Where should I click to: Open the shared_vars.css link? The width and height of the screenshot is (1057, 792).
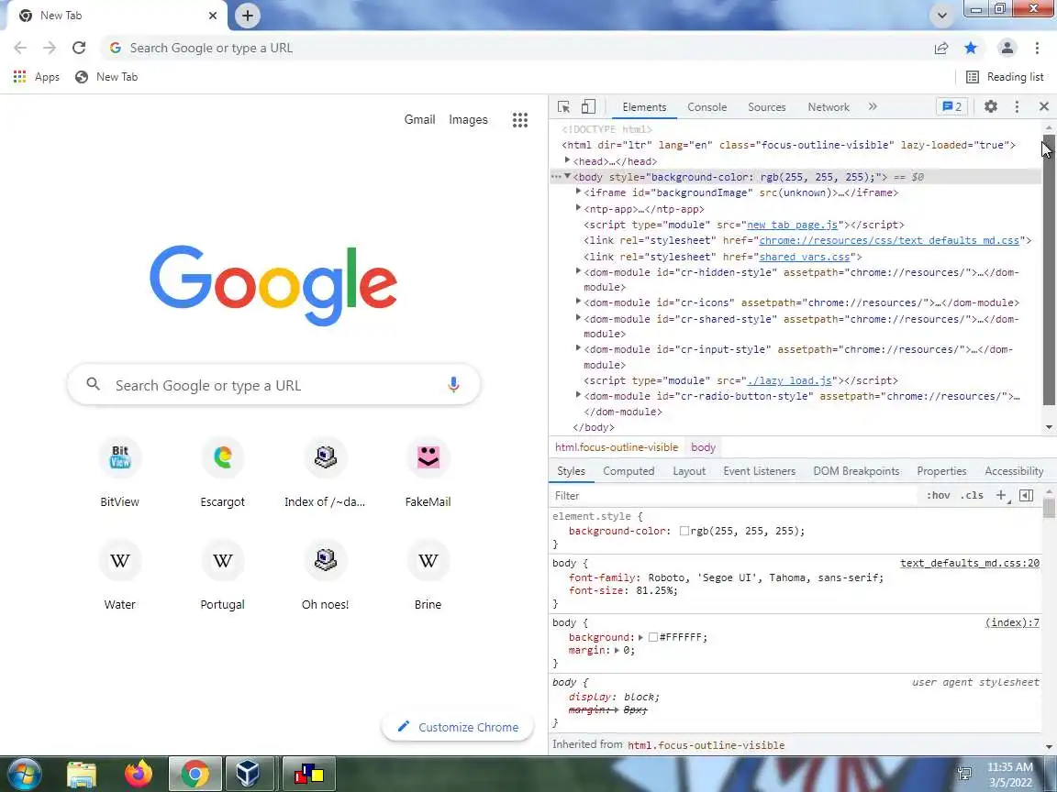click(804, 257)
